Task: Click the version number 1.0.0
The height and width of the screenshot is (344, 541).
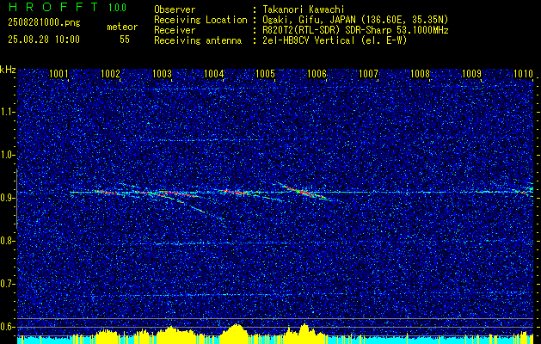Action: coord(117,8)
